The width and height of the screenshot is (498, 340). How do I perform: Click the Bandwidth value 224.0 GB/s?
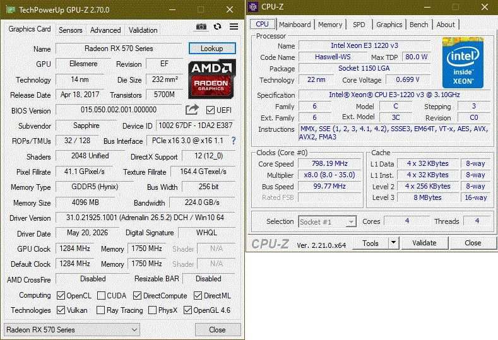(203, 202)
